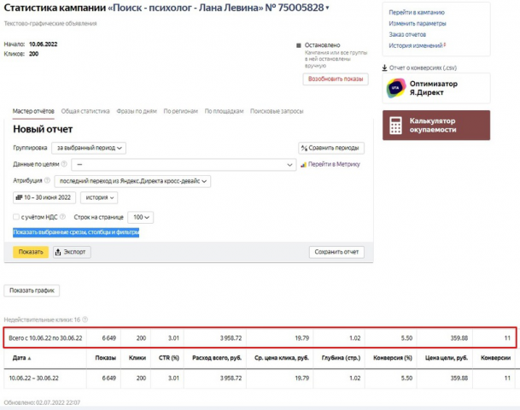Click the CTR (%) column header
520x410 pixels.
169,358
